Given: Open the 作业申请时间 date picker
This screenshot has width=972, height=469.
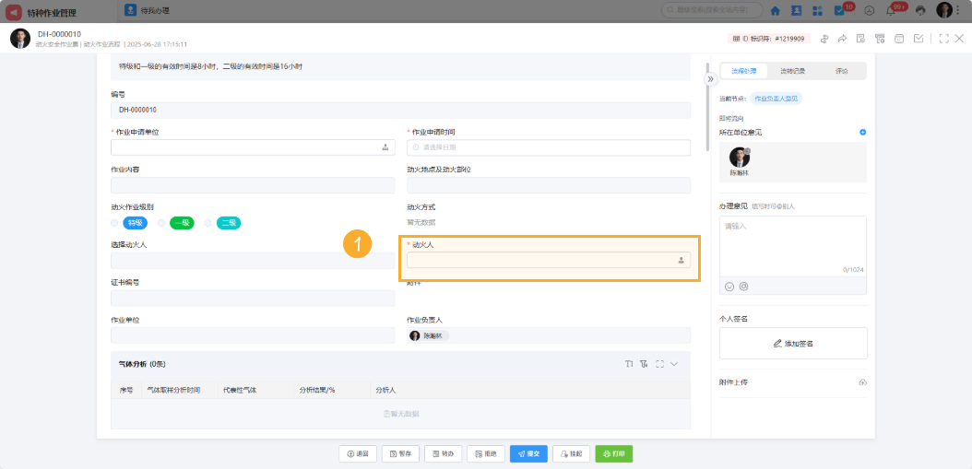Looking at the screenshot, I should tap(548, 147).
